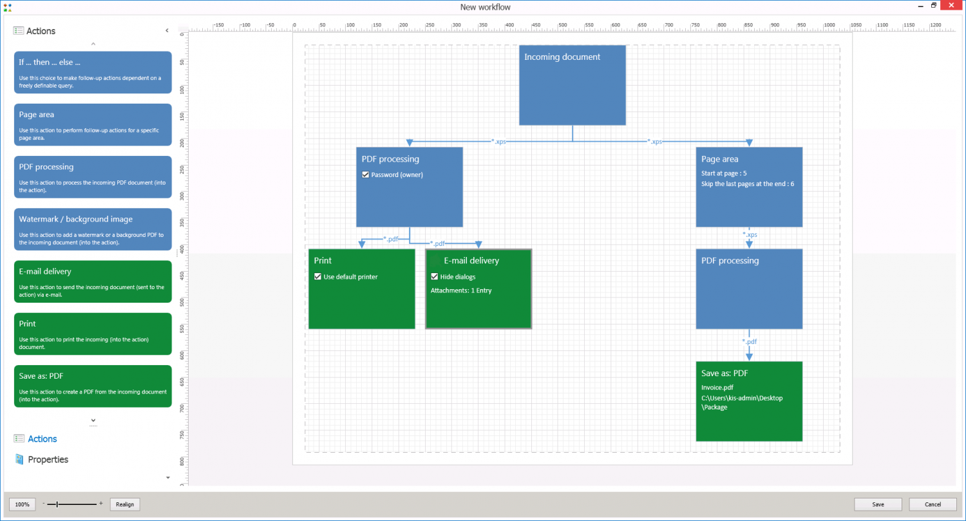
Task: Select the Save as: PDF action tile
Action: pos(93,386)
